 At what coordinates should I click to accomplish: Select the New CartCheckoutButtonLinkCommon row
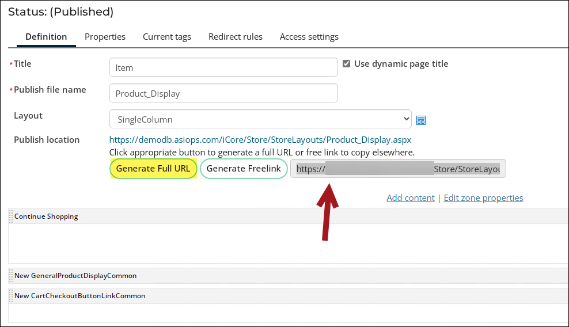[x=288, y=296]
